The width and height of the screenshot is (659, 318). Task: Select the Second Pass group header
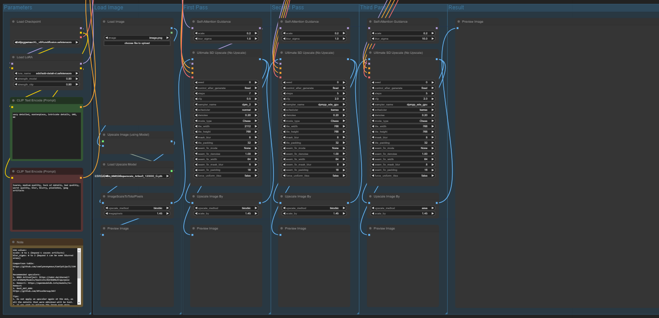tap(287, 7)
